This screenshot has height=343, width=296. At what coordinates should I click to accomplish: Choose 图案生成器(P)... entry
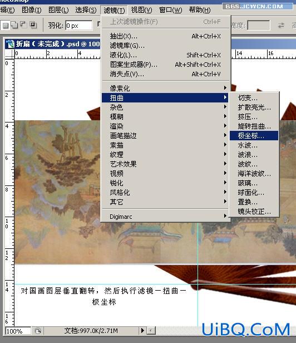click(x=165, y=65)
